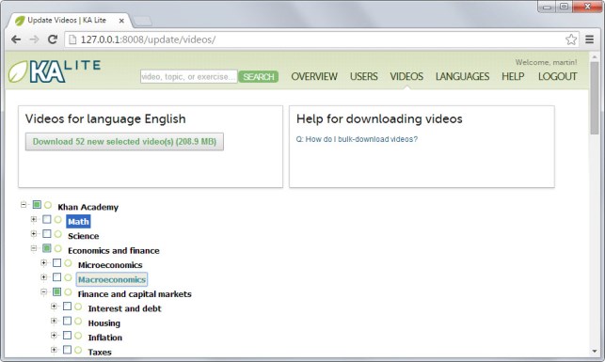Screen dimensions: 605x362
Task: Check the Science checkbox
Action: 47,233
